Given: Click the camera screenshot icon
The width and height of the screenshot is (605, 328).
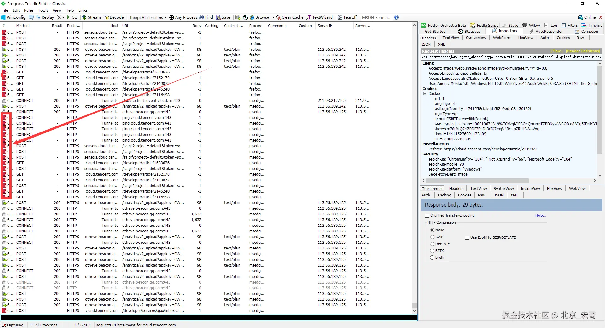Looking at the screenshot, I should coord(238,17).
